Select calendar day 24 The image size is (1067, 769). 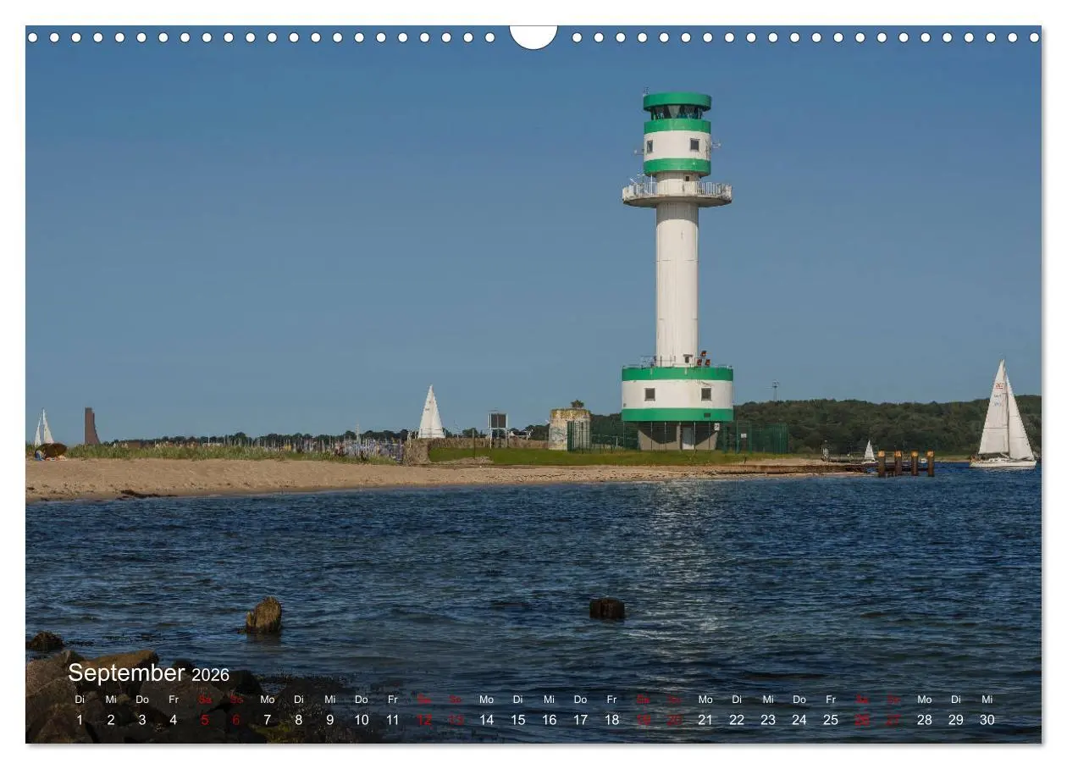(x=799, y=720)
